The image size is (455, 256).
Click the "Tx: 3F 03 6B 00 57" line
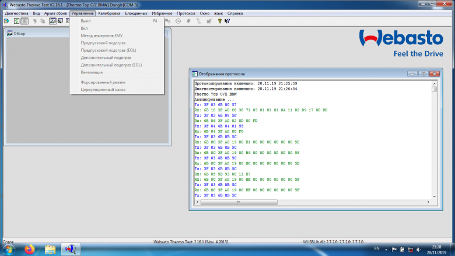coord(215,104)
